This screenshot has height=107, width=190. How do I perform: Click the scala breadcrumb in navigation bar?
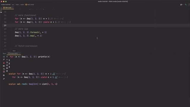[22, 5]
